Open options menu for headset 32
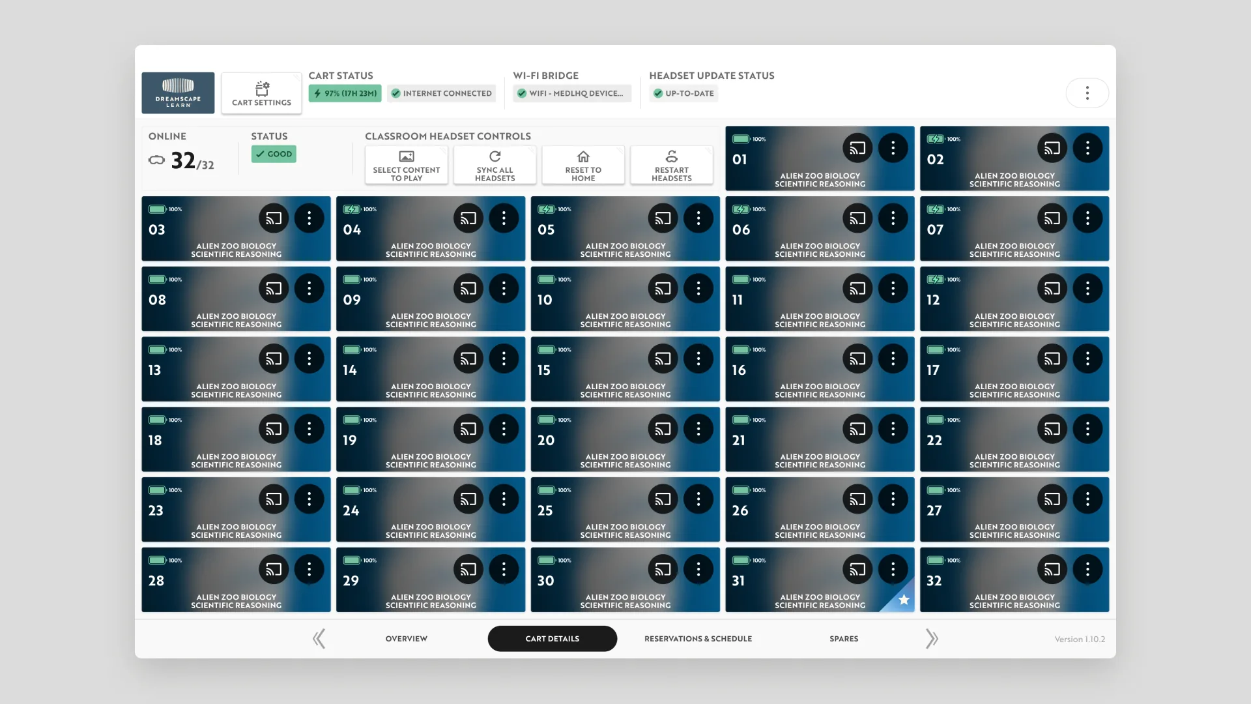 coord(1087,570)
